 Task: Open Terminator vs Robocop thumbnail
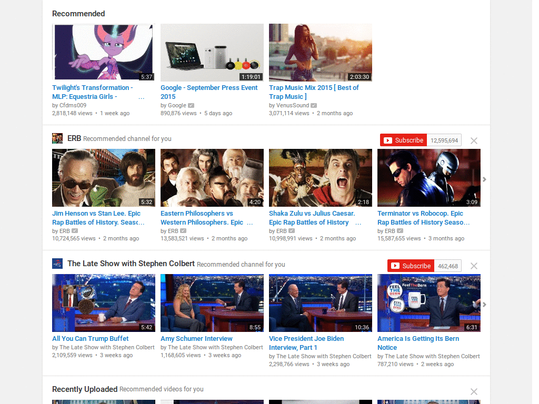coord(428,178)
